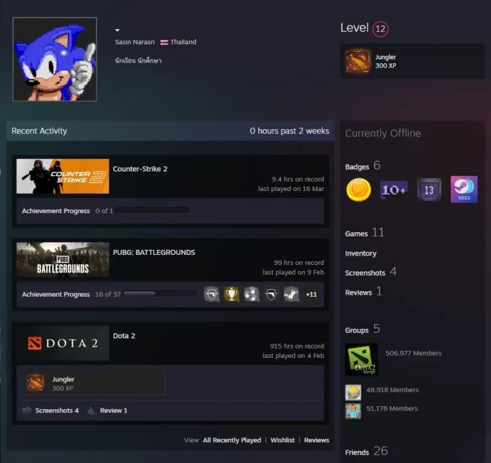Open the Sonic profile avatar image
Image resolution: width=491 pixels, height=463 pixels.
[55, 59]
